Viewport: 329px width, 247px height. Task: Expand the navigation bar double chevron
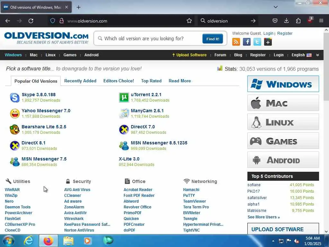pyautogui.click(x=318, y=55)
